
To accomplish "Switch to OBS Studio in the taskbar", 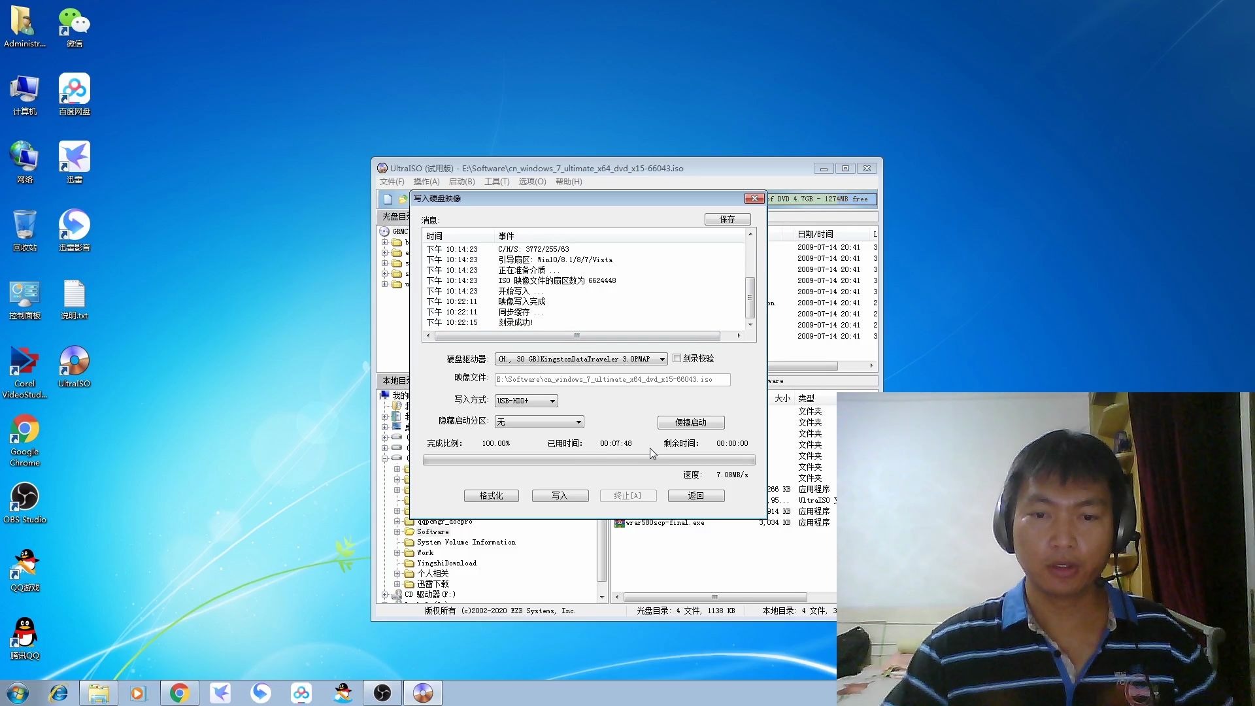I will click(382, 693).
